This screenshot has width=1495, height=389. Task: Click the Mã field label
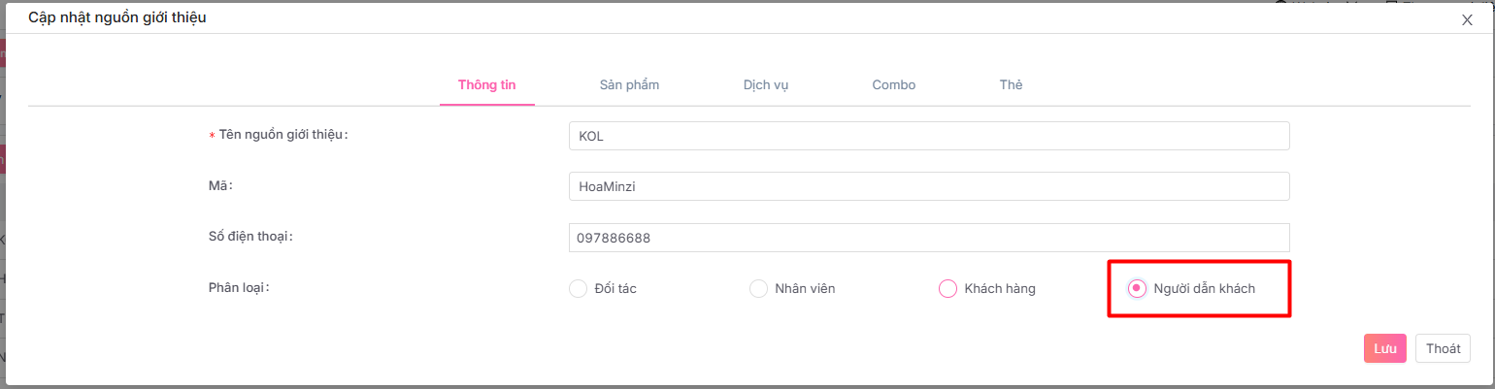[218, 185]
